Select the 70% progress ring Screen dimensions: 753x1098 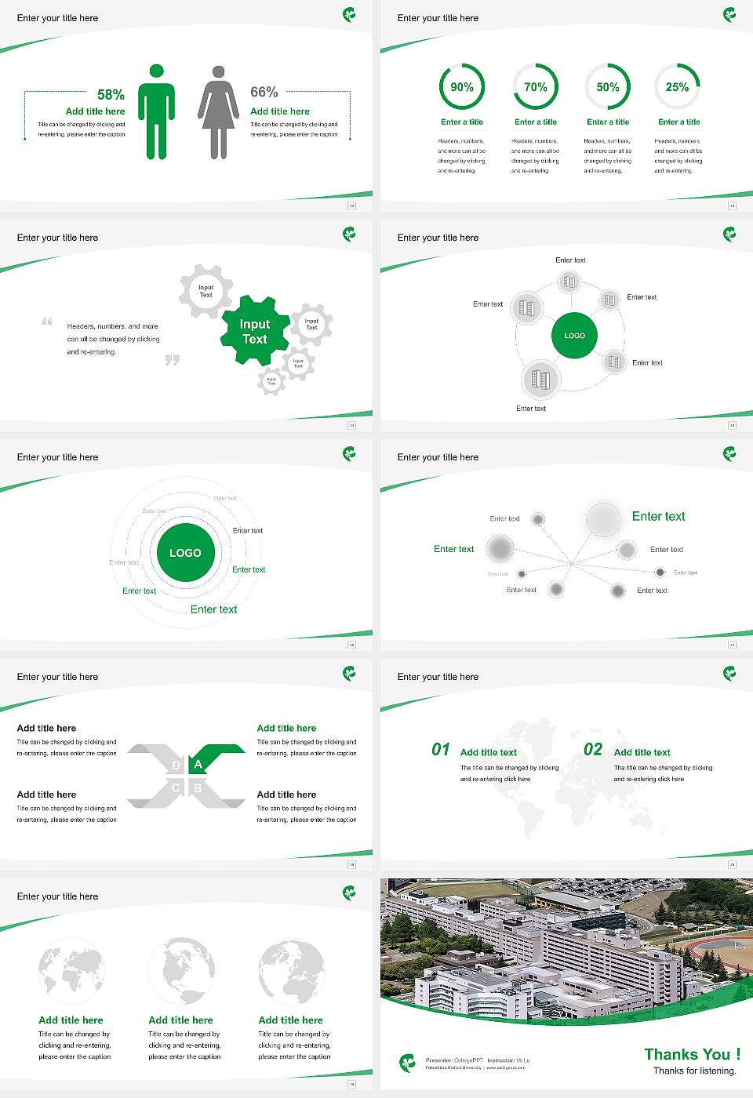536,87
